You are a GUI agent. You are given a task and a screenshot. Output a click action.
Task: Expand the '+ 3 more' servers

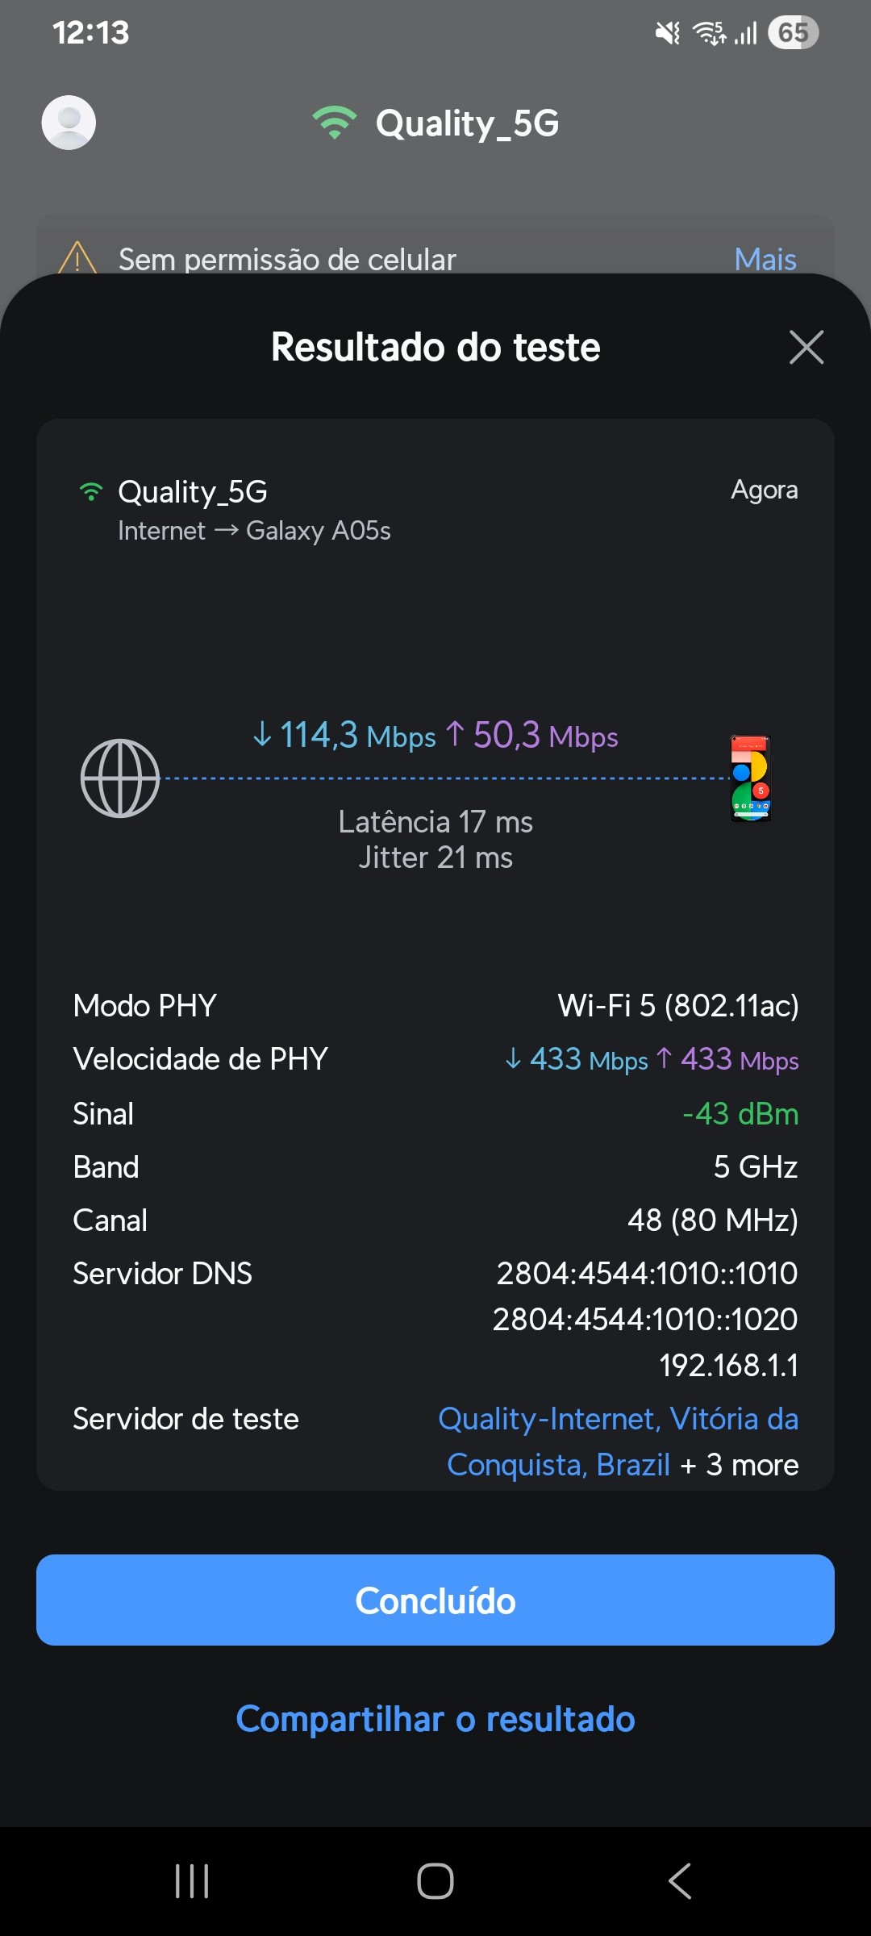[740, 1465]
